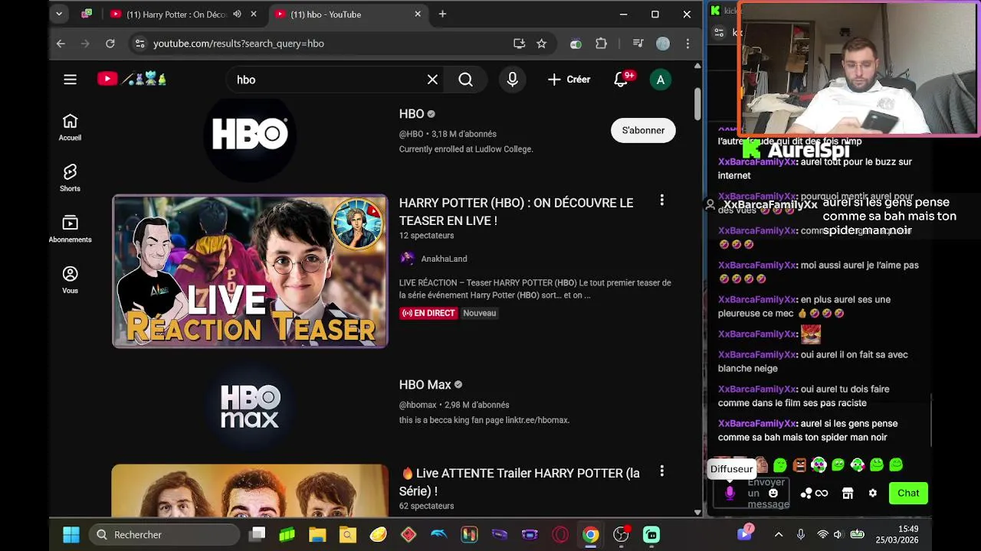Switch to first pinned Chrome tab
981x551 pixels.
point(87,14)
